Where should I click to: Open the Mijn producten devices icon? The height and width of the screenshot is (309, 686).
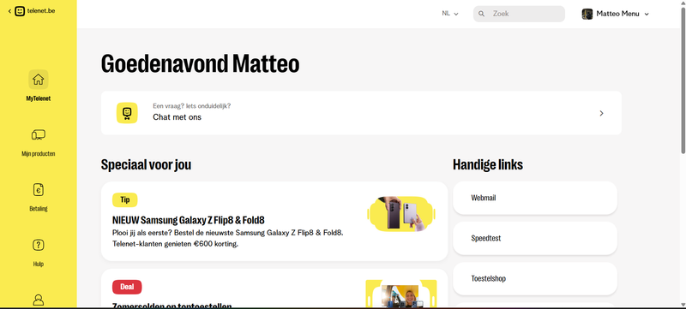38,135
